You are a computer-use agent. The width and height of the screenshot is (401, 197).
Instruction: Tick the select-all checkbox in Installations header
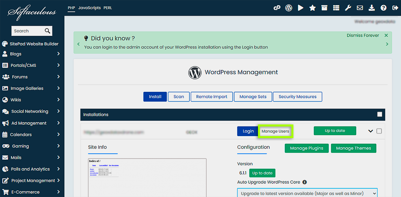click(380, 114)
